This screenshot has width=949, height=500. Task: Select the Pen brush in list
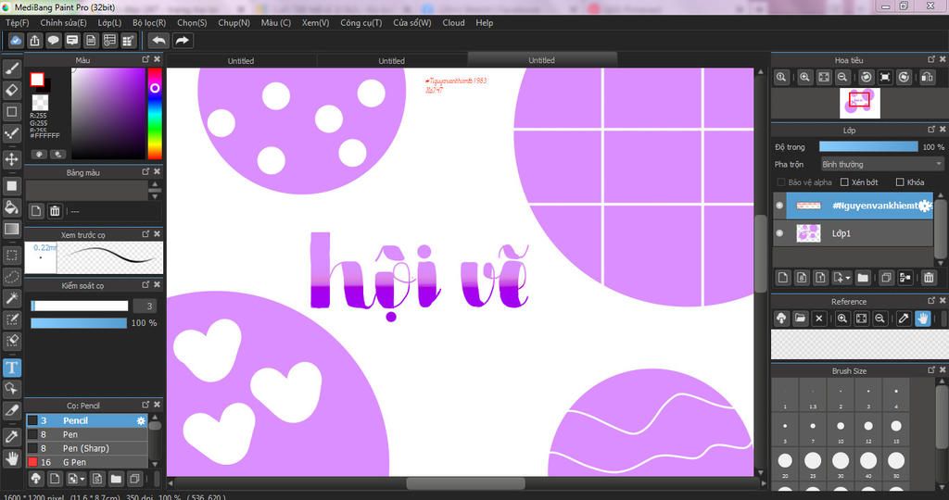pos(86,434)
